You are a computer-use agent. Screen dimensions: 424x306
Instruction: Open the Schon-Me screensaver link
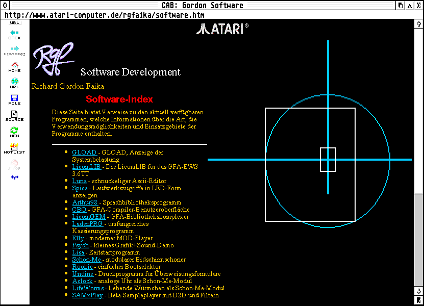(87, 260)
